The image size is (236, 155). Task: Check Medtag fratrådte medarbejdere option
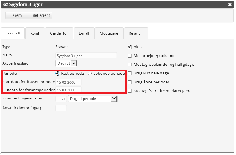(x=130, y=91)
